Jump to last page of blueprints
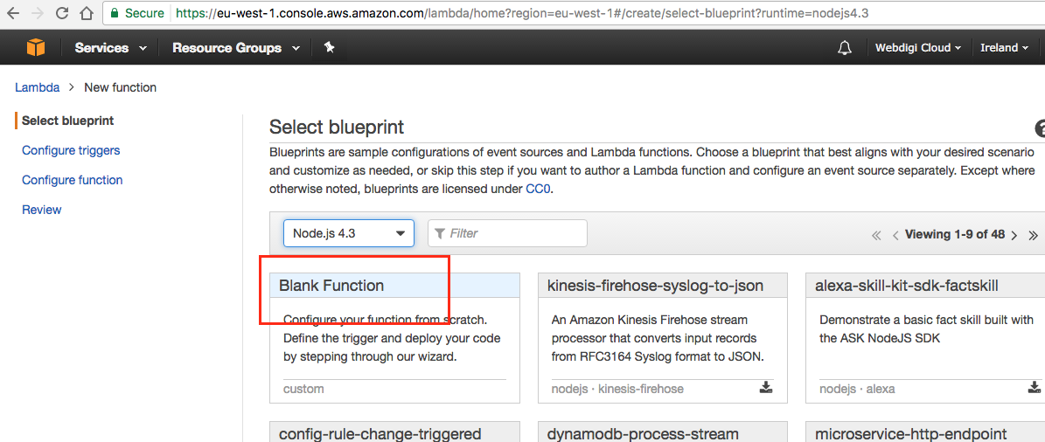1045x442 pixels. tap(1033, 235)
